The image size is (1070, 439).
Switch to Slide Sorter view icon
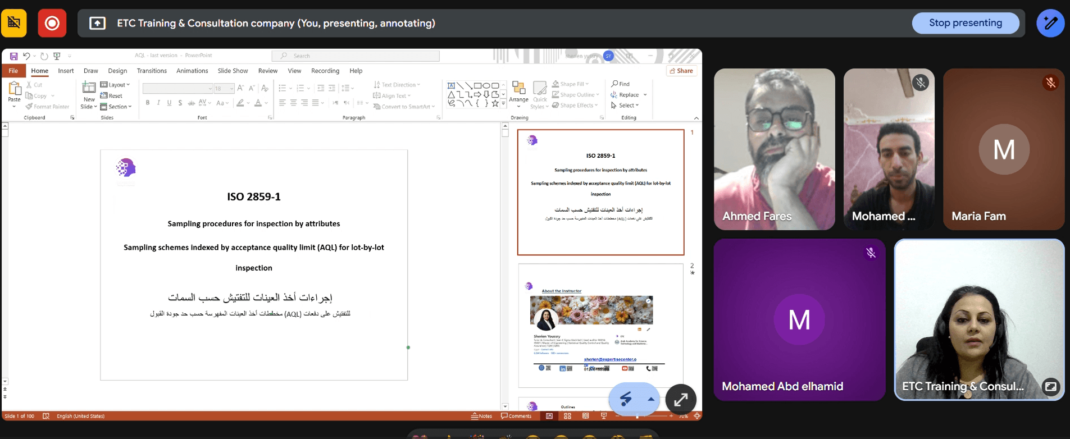[x=567, y=416]
